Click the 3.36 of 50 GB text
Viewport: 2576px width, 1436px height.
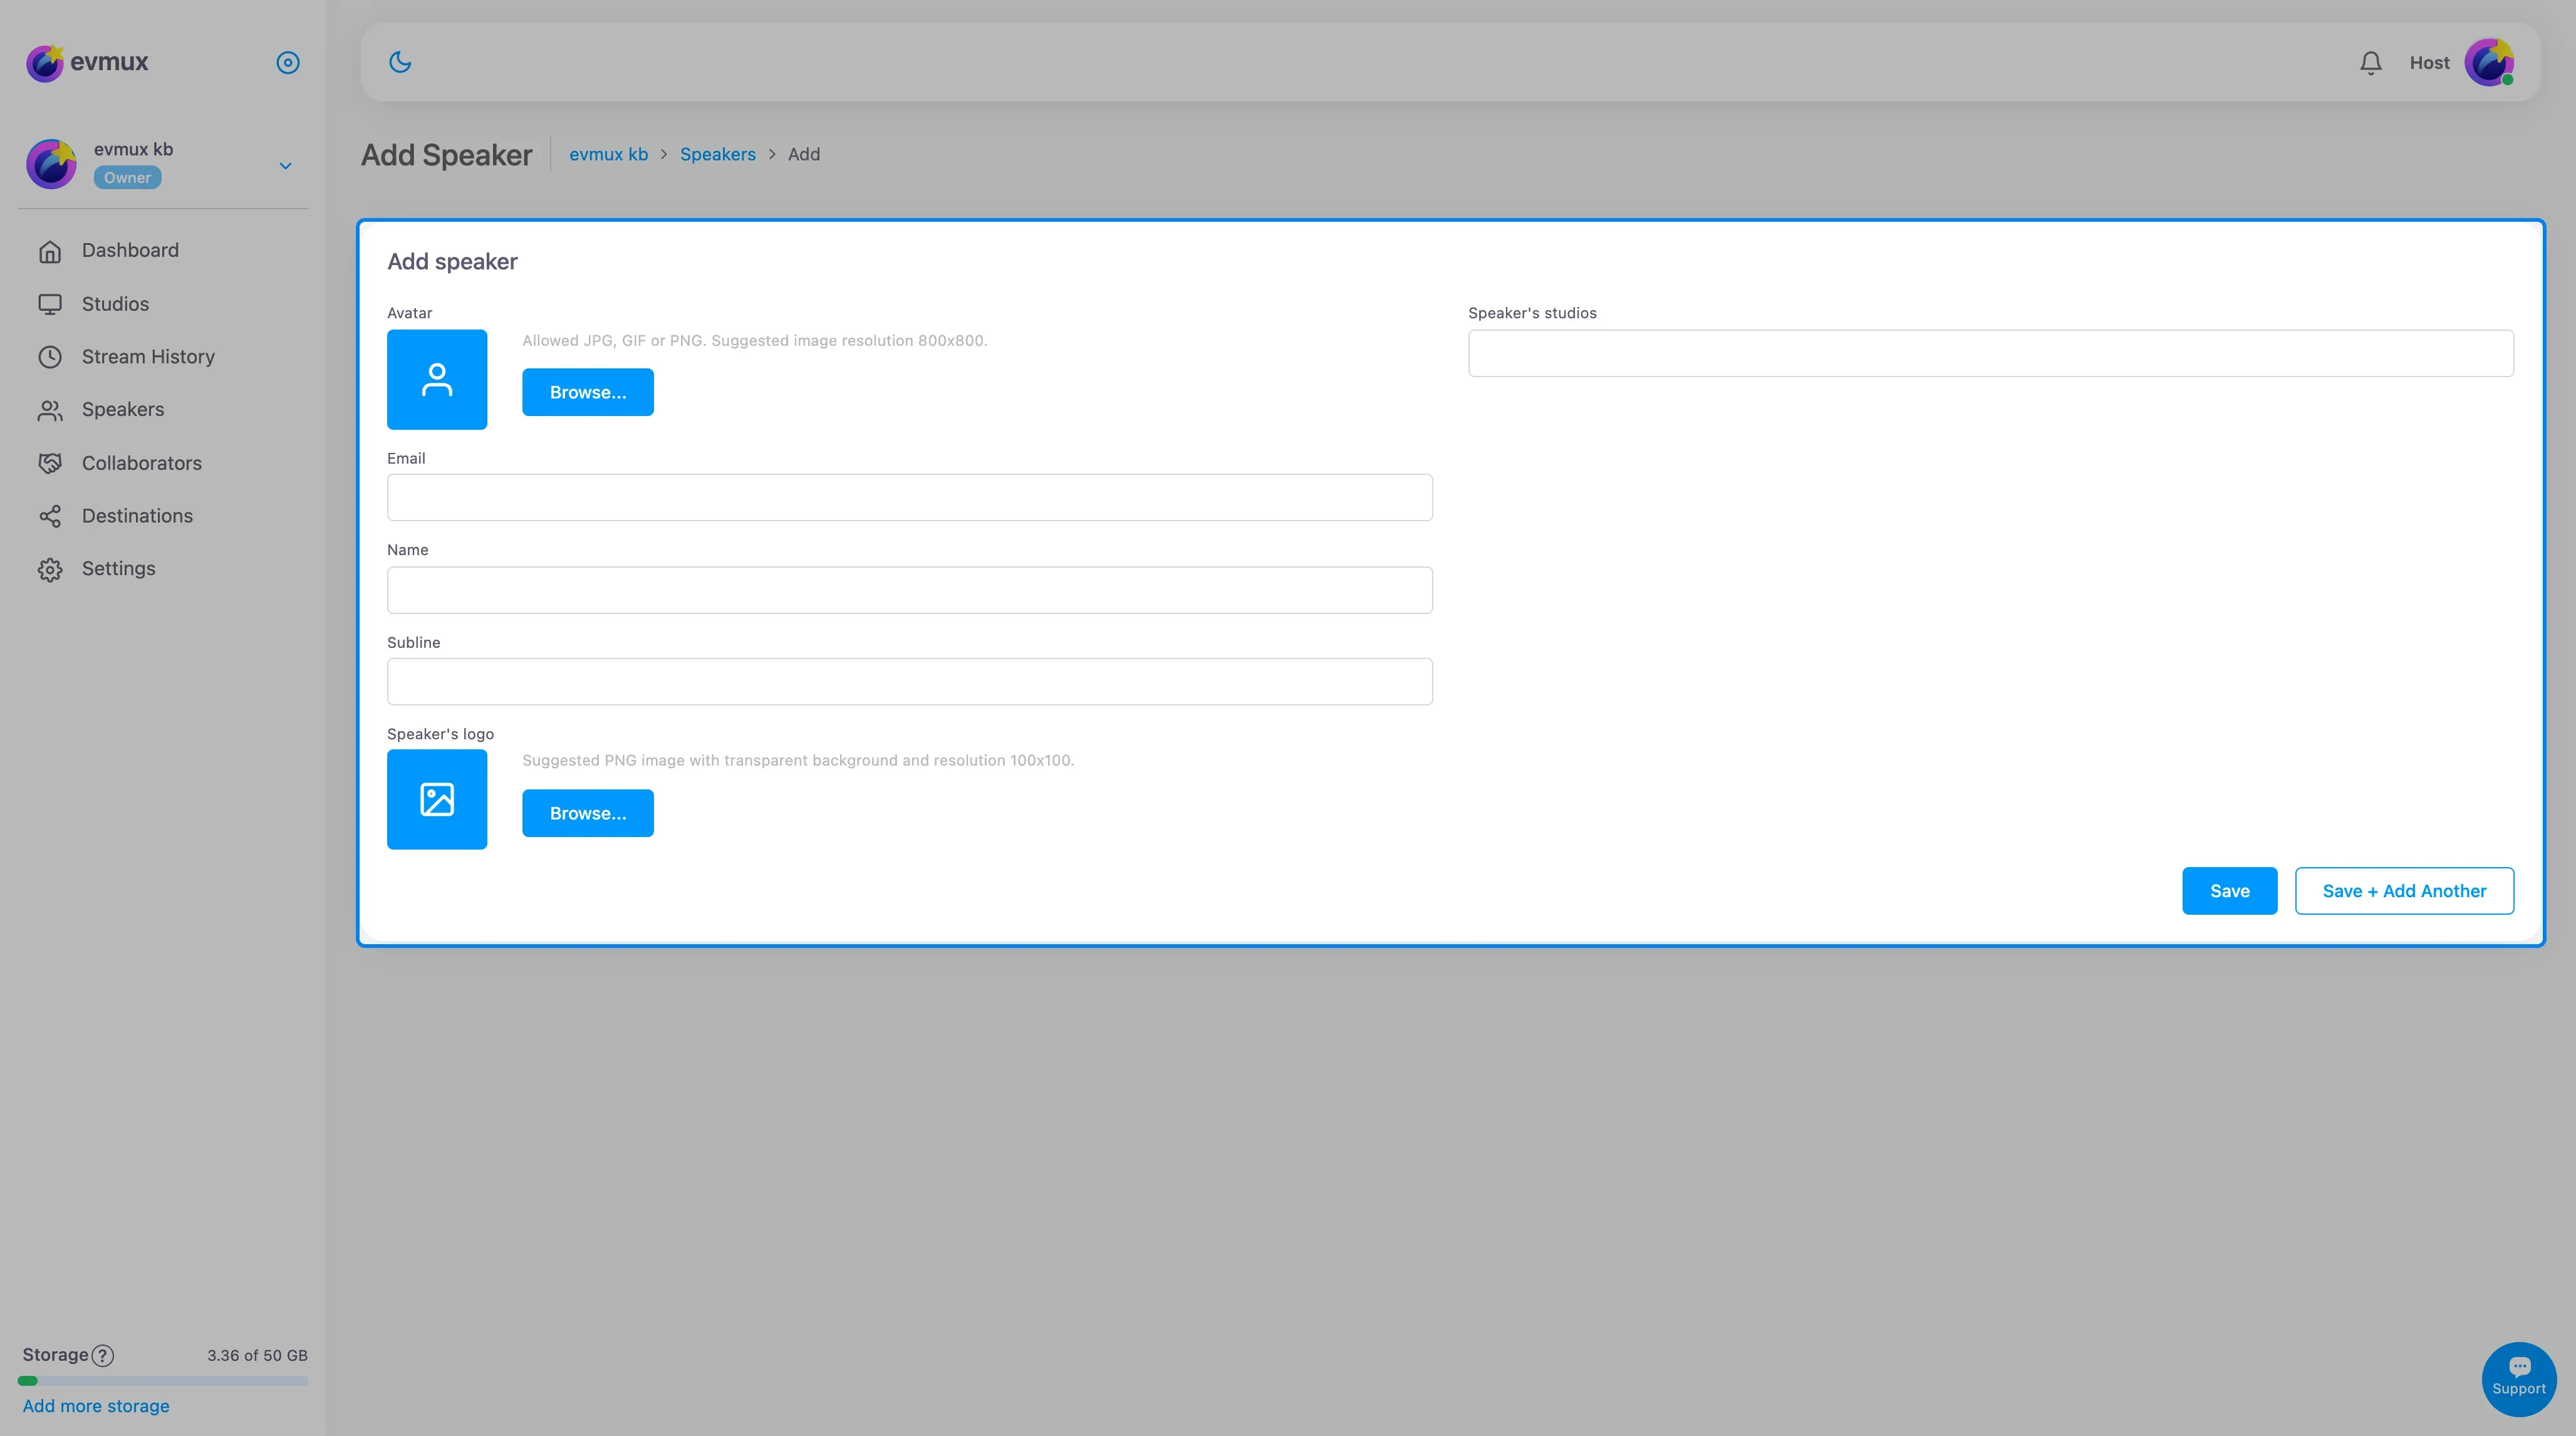tap(257, 1356)
